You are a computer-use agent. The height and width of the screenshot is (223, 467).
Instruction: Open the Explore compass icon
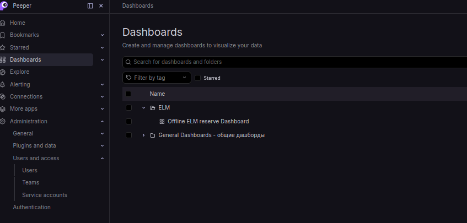point(3,72)
